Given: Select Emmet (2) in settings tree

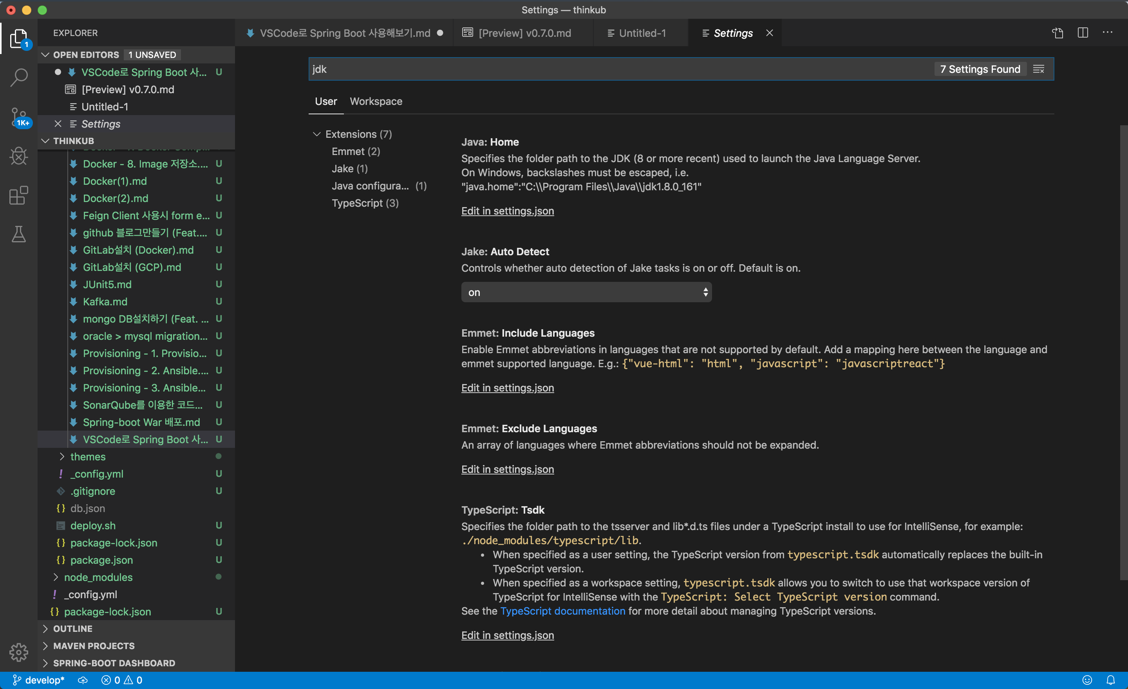Looking at the screenshot, I should (x=356, y=152).
